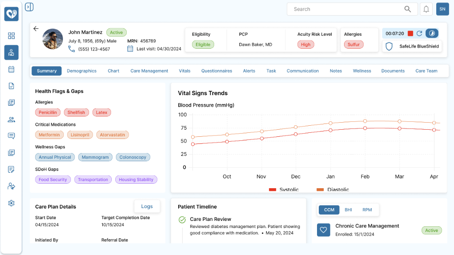Image resolution: width=454 pixels, height=255 pixels.
Task: Select the Summary tab
Action: coord(47,71)
